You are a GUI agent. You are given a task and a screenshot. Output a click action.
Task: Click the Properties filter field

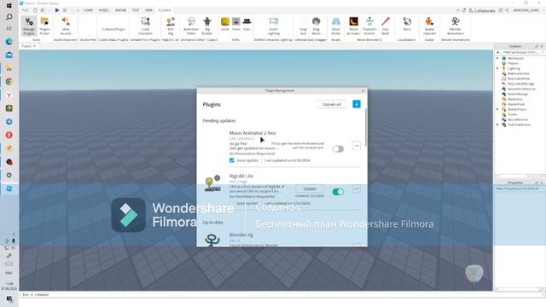pyautogui.click(x=520, y=188)
